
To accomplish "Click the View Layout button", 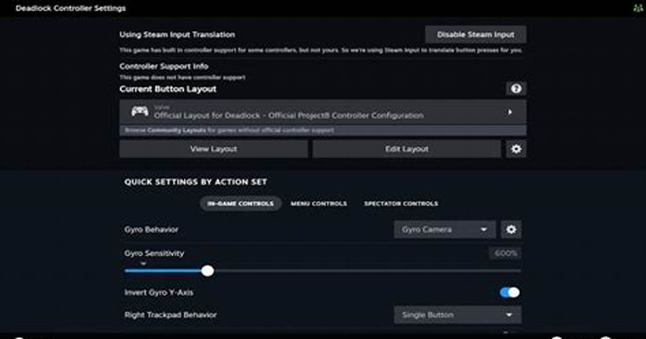I will (213, 148).
